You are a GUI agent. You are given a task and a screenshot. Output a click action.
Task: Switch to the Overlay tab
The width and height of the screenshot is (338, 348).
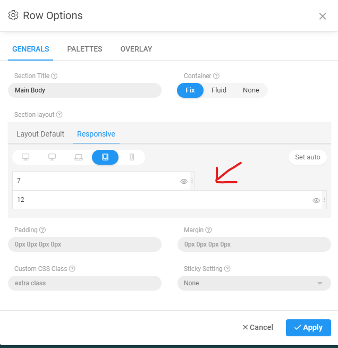[136, 49]
